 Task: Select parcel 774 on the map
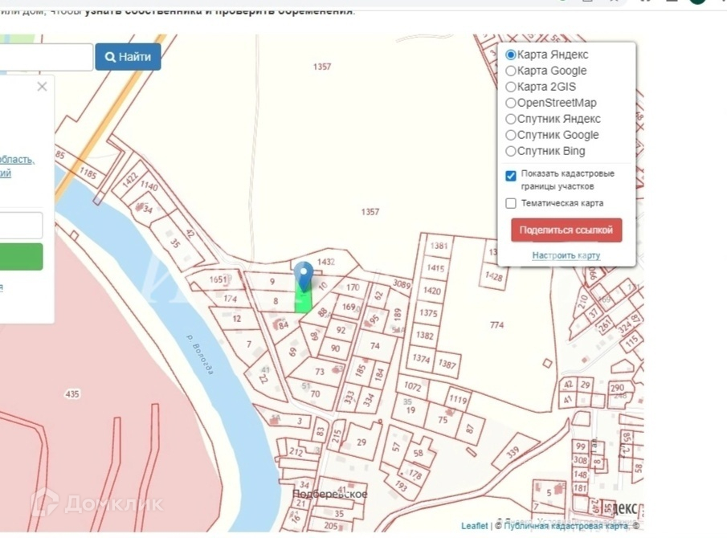[496, 325]
